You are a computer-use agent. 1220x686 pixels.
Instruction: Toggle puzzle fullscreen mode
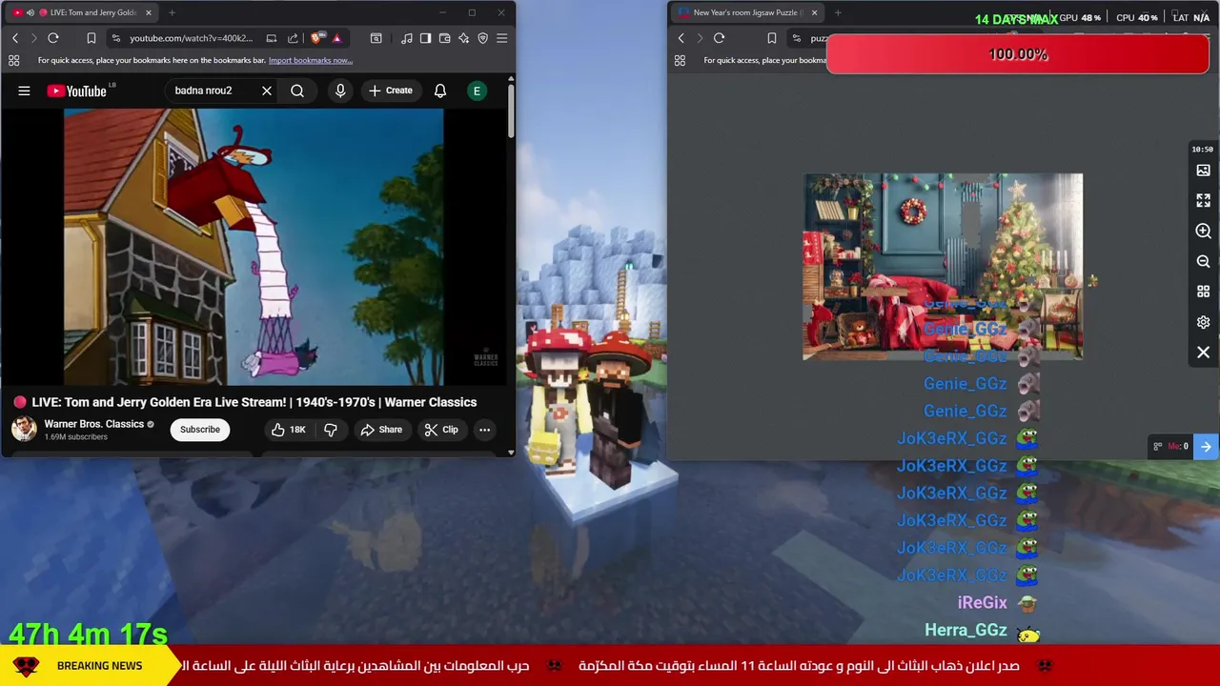point(1203,200)
